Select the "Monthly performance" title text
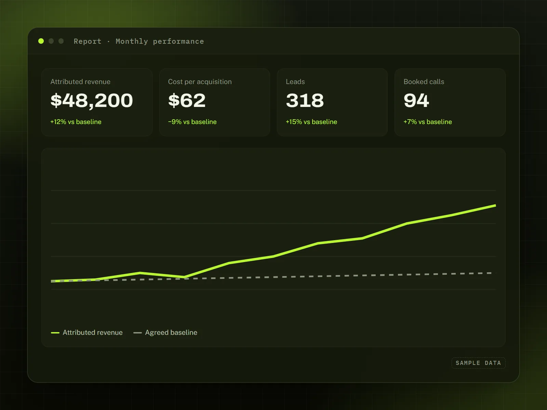This screenshot has height=410, width=547. pos(160,41)
